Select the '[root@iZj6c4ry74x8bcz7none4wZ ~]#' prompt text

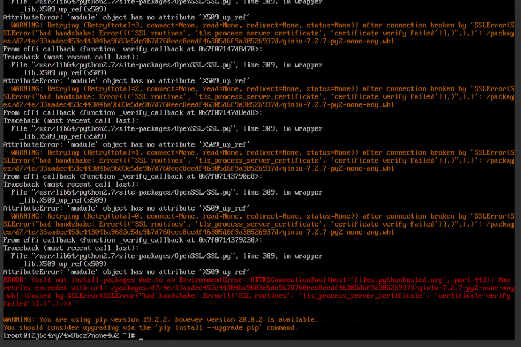[69, 336]
